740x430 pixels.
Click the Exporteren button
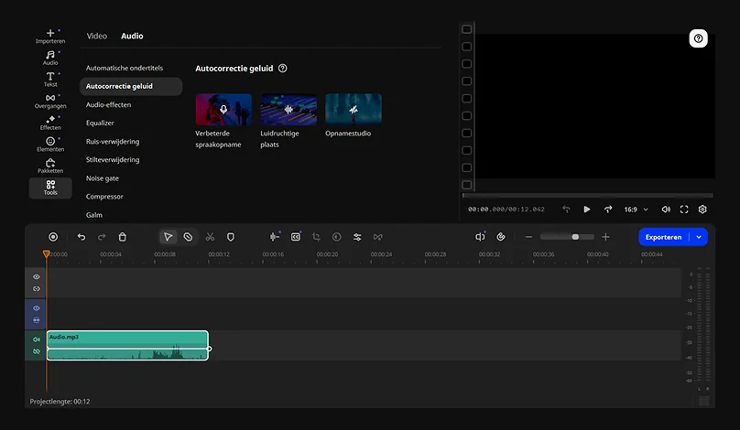663,237
